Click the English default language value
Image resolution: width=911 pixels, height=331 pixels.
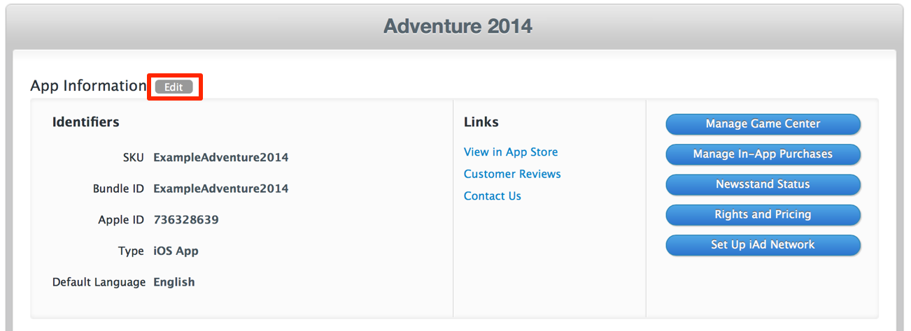(174, 283)
